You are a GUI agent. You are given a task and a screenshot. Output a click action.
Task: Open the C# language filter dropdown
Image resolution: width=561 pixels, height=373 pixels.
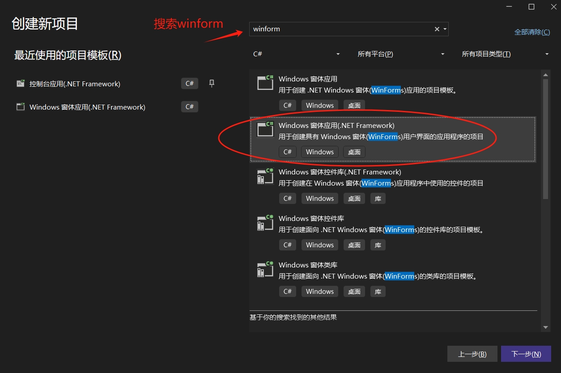[x=296, y=54]
